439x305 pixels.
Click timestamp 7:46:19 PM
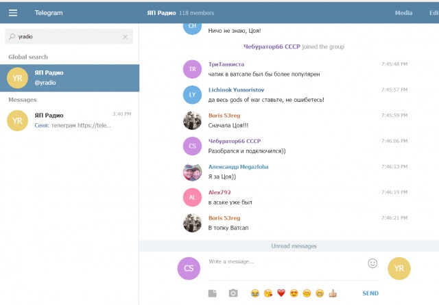click(x=394, y=192)
